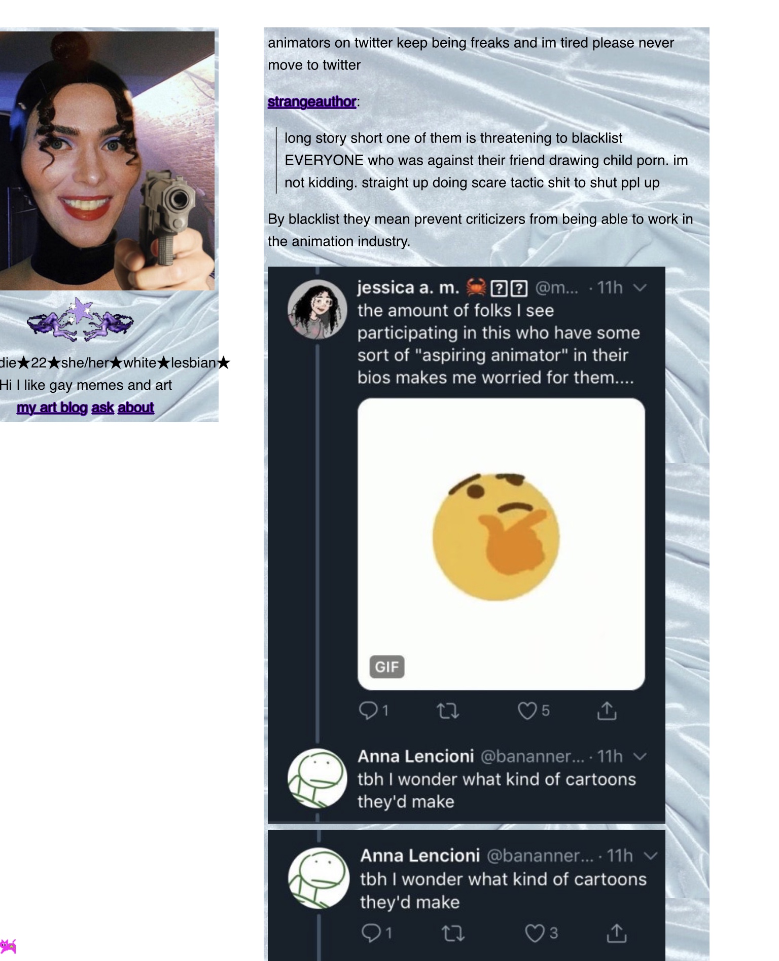Like jessica a. m.'s tweet with heart icon
This screenshot has width=779, height=961.
[x=527, y=711]
